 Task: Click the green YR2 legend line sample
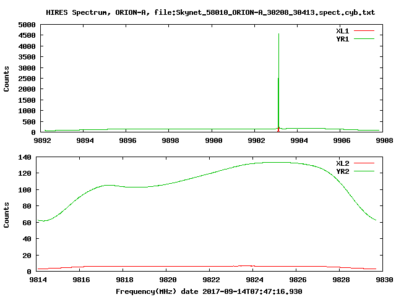[x=364, y=171]
